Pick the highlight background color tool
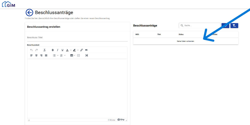This screenshot has height=125, width=250. 74,50
